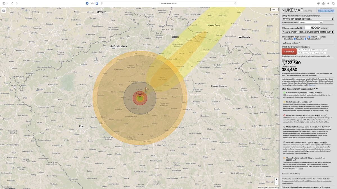This screenshot has width=337, height=189.
Task: Click the orange Thermal radiation radius swatch
Action: coord(284,158)
